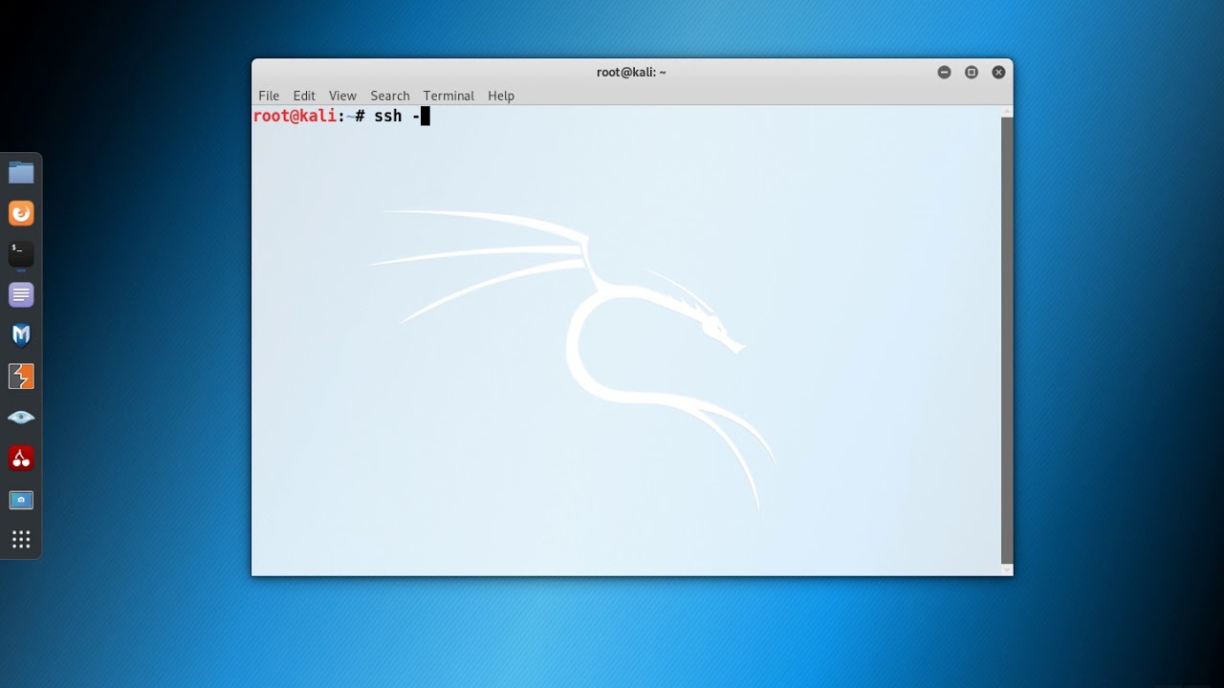Open the File menu
This screenshot has height=688, width=1224.
(x=269, y=96)
